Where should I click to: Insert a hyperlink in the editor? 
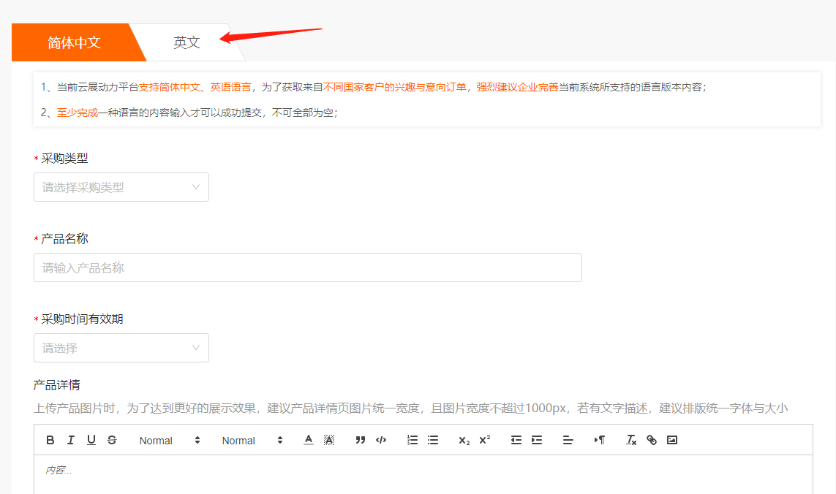coord(651,440)
